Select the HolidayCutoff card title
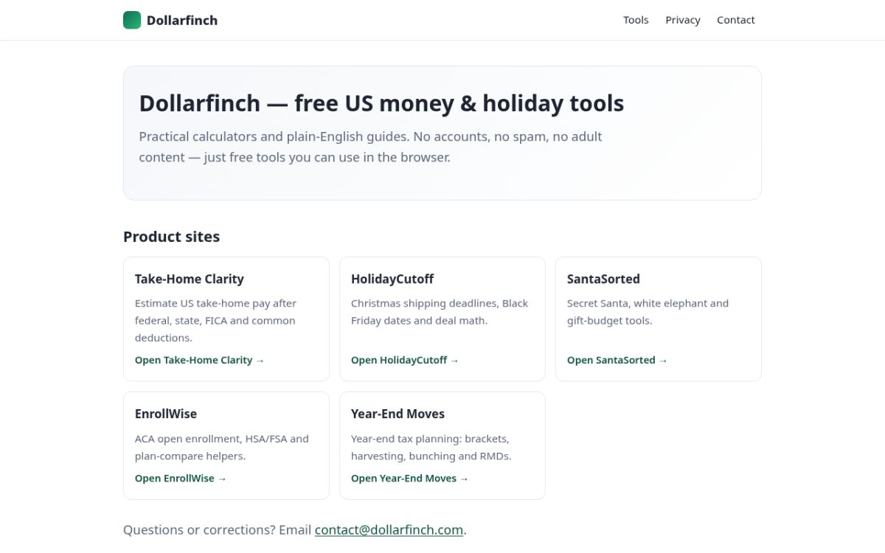 (x=392, y=279)
